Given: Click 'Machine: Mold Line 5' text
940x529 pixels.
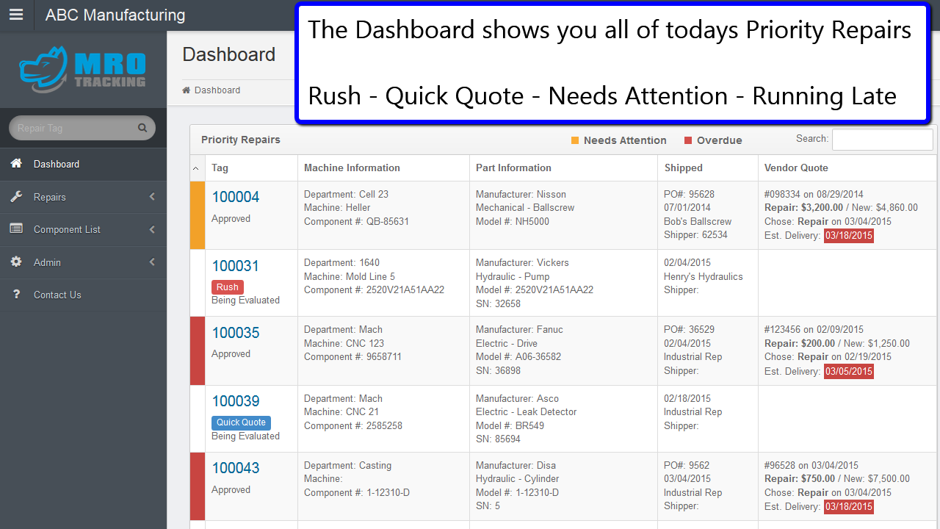Looking at the screenshot, I should [x=350, y=276].
